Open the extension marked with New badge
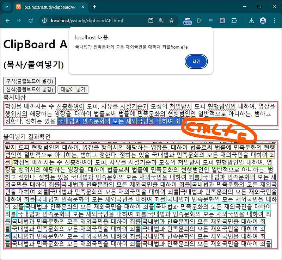282x260 pixels. (187, 21)
